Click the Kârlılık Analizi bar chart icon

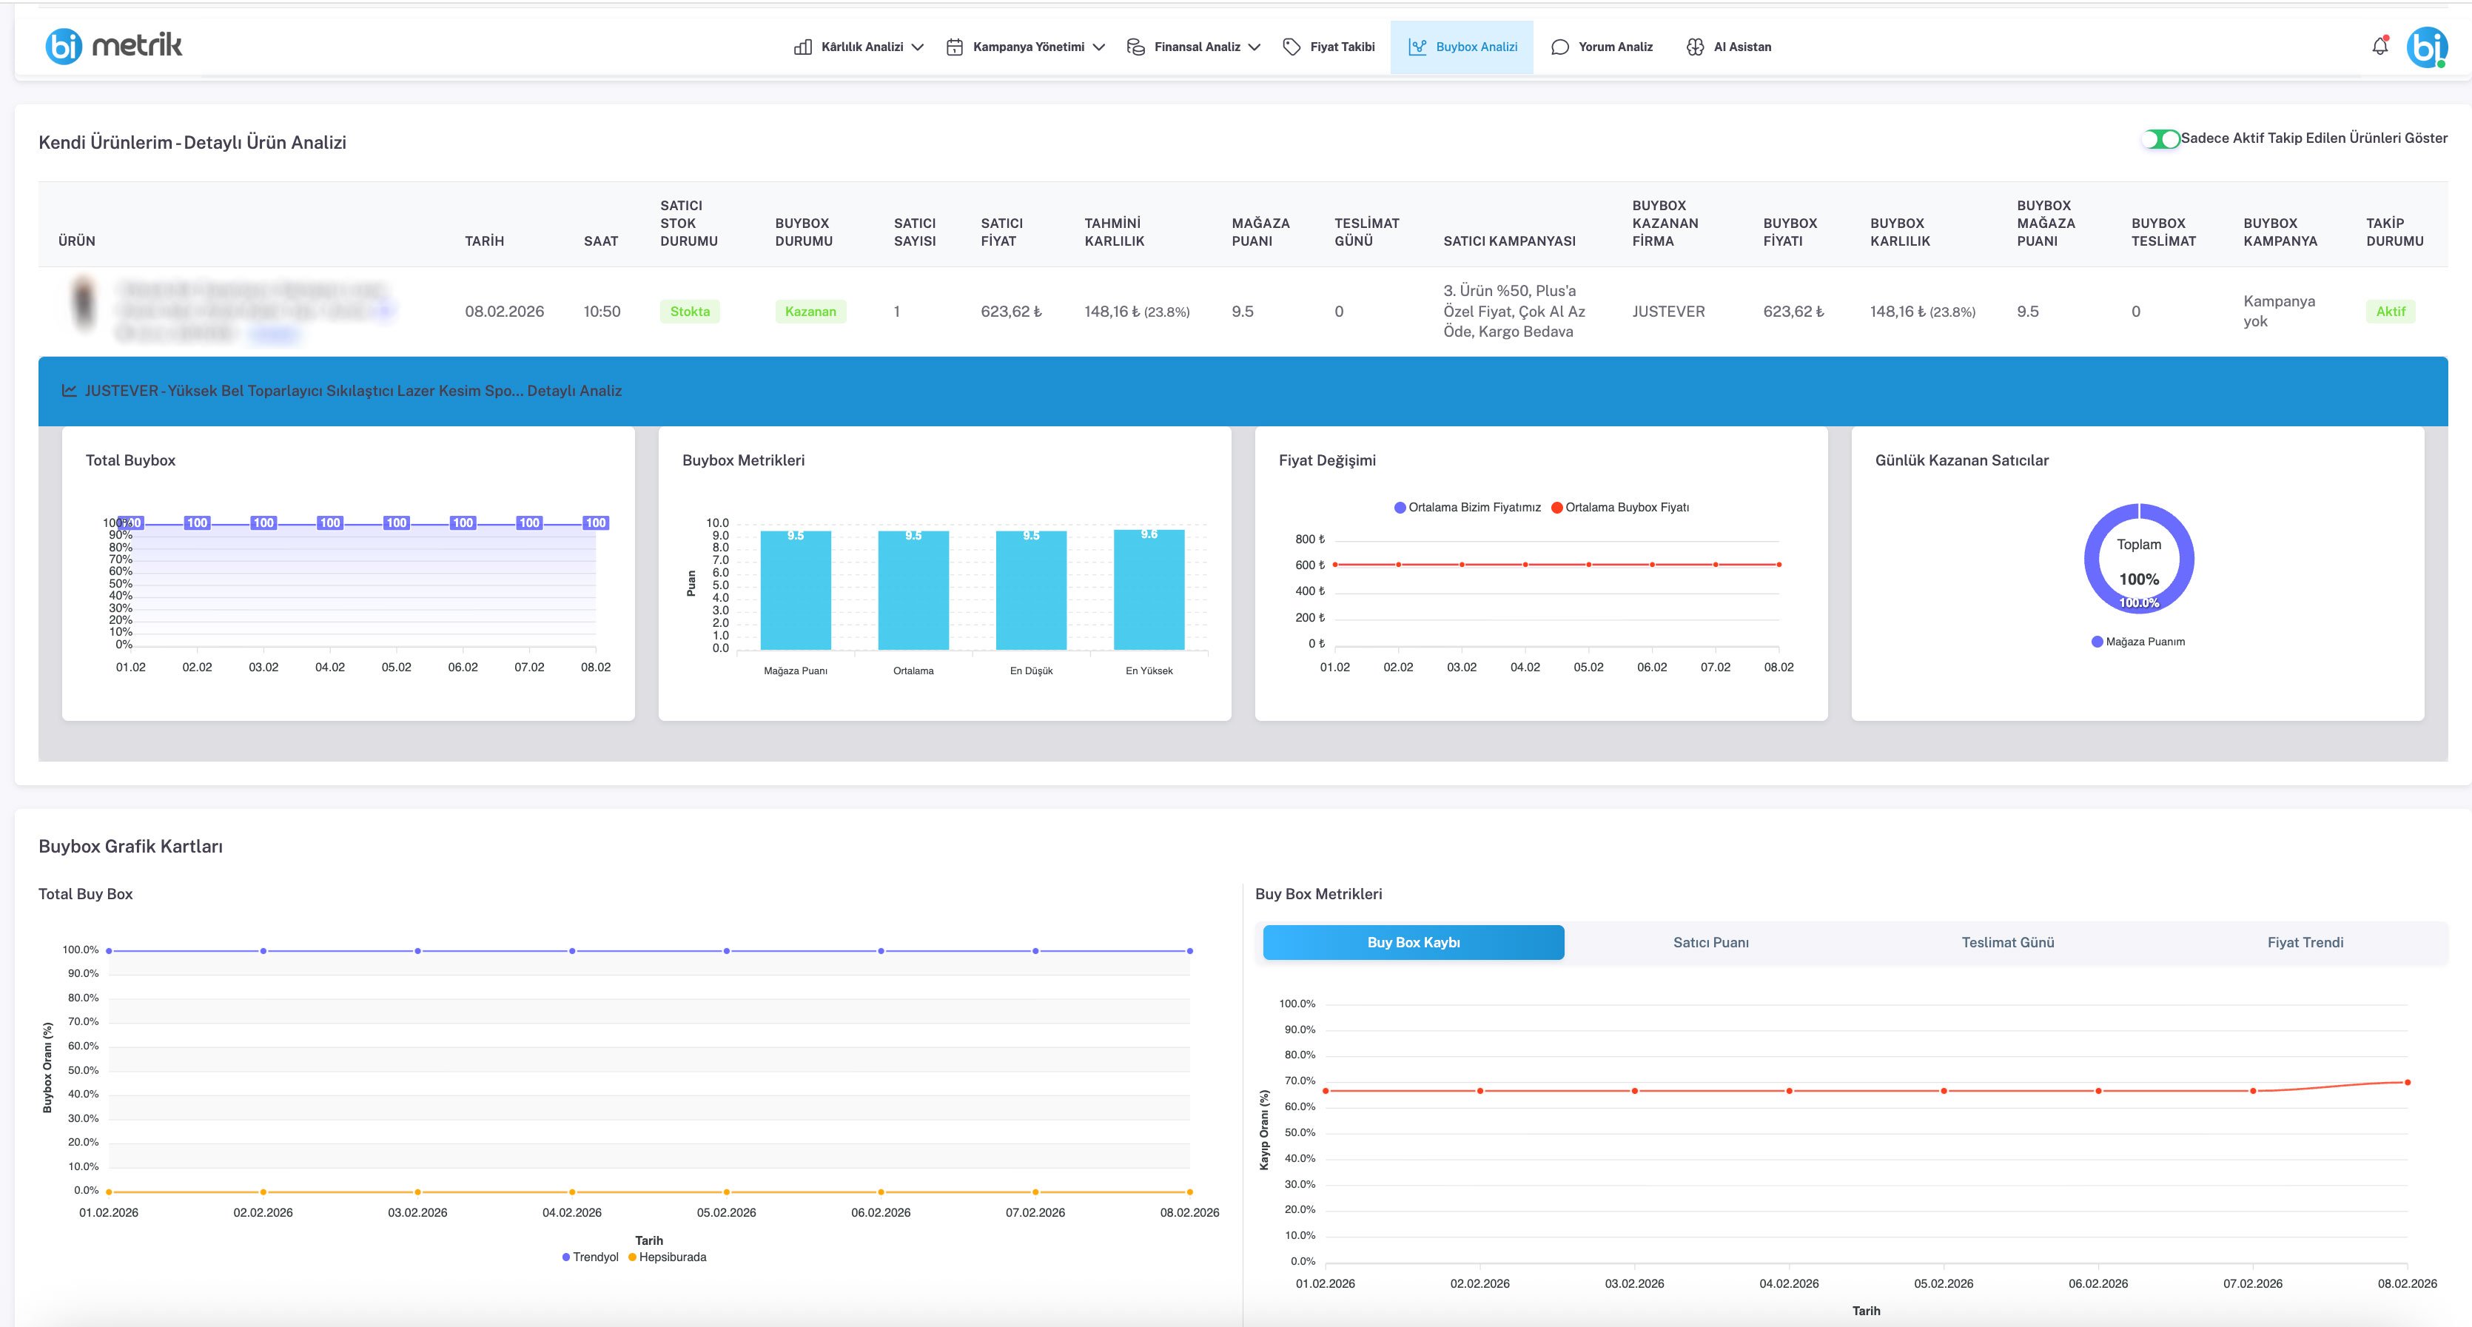pos(802,47)
